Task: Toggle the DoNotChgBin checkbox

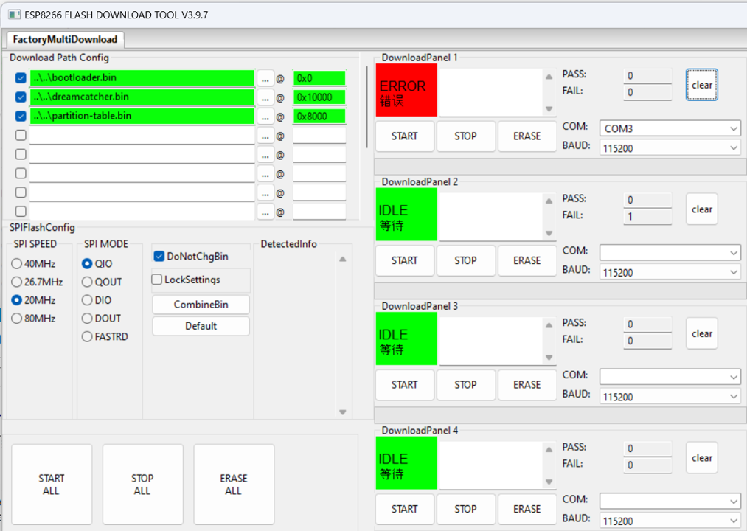Action: [159, 257]
